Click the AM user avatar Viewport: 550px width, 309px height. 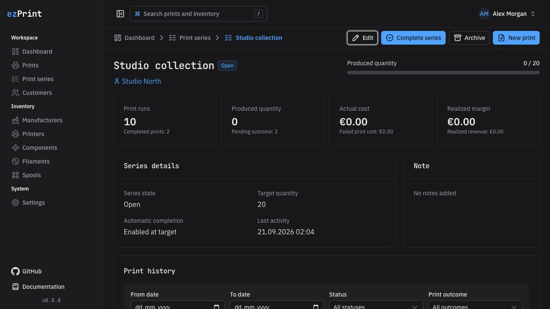[484, 14]
